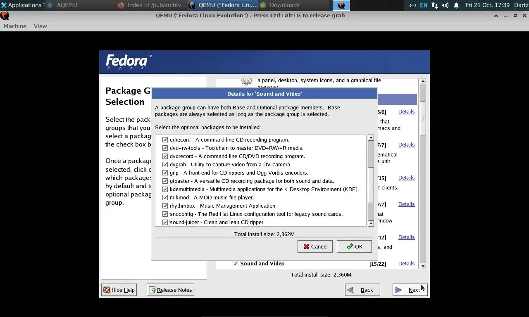Open Details link for the [7/7] window group
This screenshot has width=529, height=317.
(x=406, y=204)
